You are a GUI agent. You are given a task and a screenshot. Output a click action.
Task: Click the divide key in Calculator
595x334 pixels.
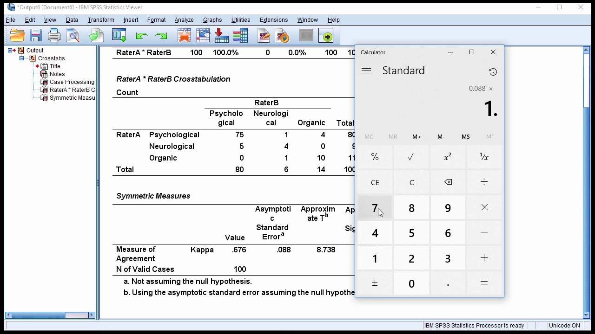pos(484,182)
